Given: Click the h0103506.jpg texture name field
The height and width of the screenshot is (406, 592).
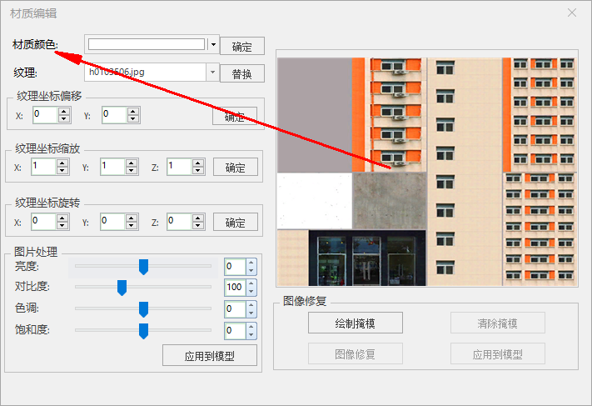Looking at the screenshot, I should [146, 72].
